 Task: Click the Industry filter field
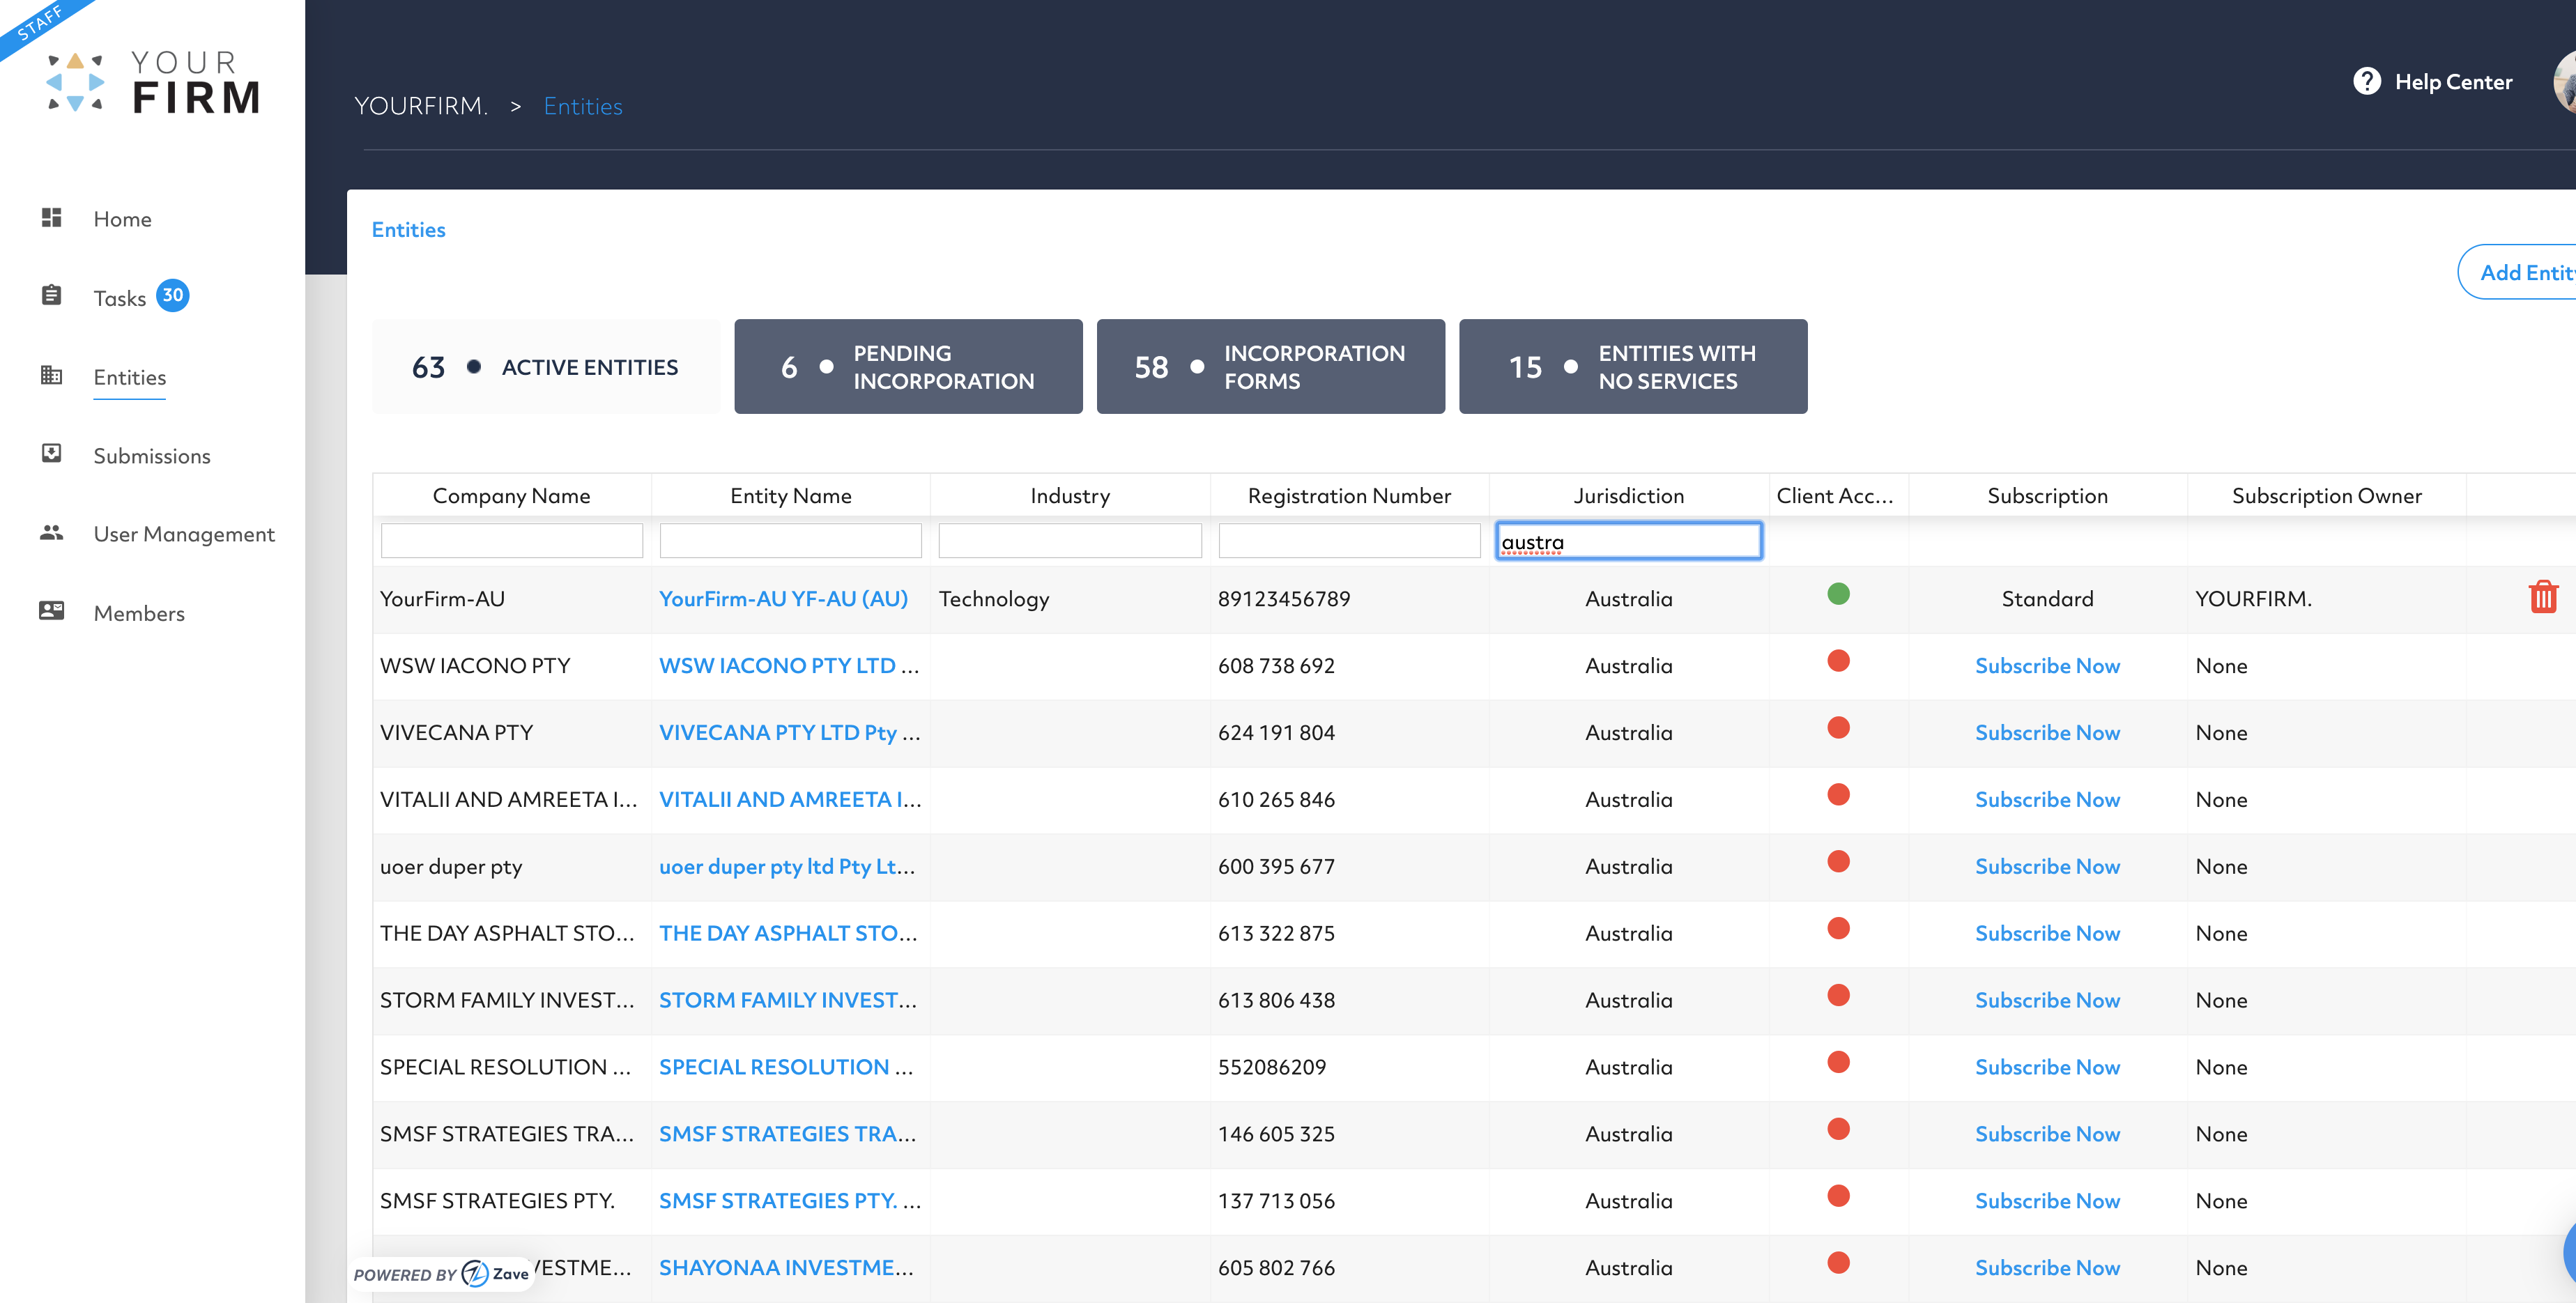pyautogui.click(x=1069, y=541)
